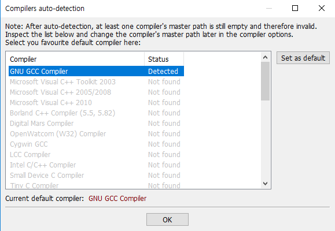Screen dimensions: 335x231
Task: Click the Tiny C Compiler row
Action: pyautogui.click(x=96, y=185)
